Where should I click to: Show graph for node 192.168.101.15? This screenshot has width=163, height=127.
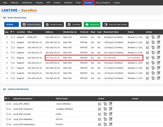coord(148,53)
